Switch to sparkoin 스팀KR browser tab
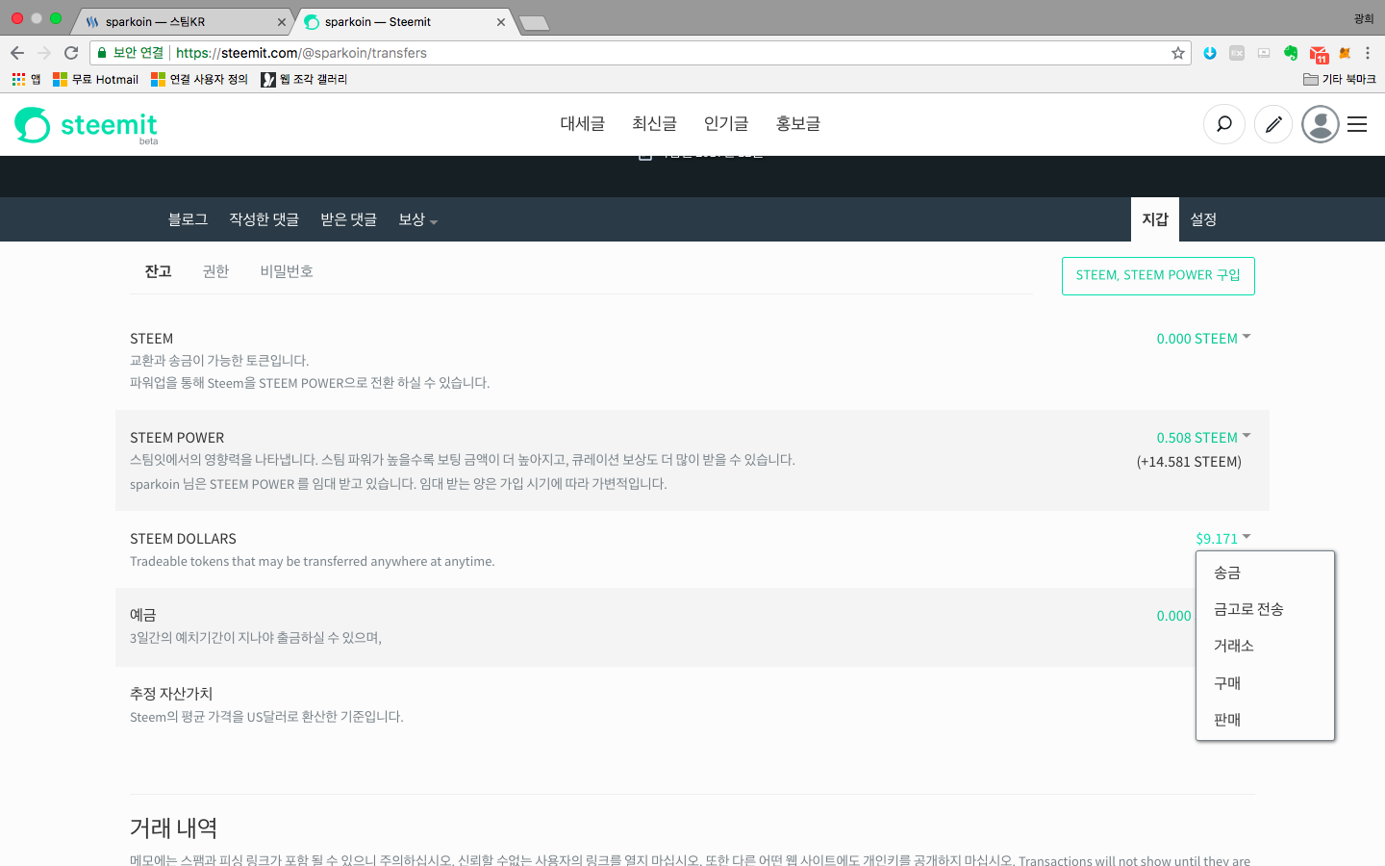The width and height of the screenshot is (1385, 866). pos(182,21)
